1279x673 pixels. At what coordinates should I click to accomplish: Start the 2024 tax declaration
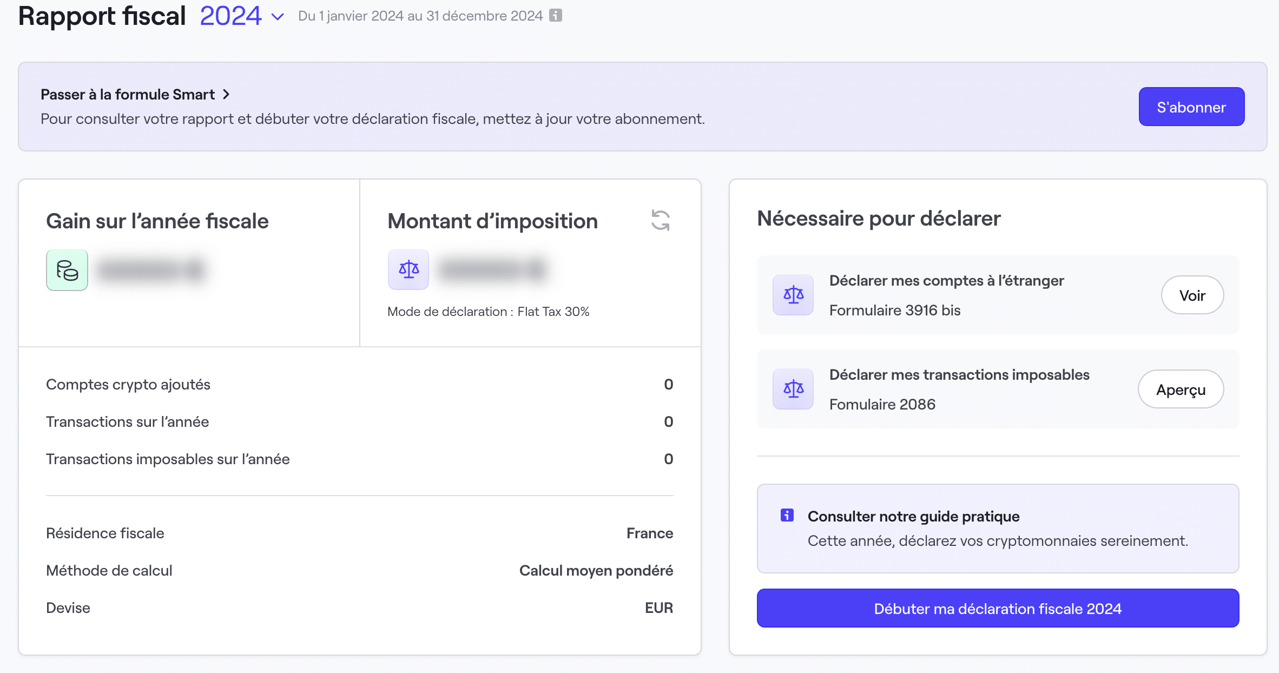998,608
